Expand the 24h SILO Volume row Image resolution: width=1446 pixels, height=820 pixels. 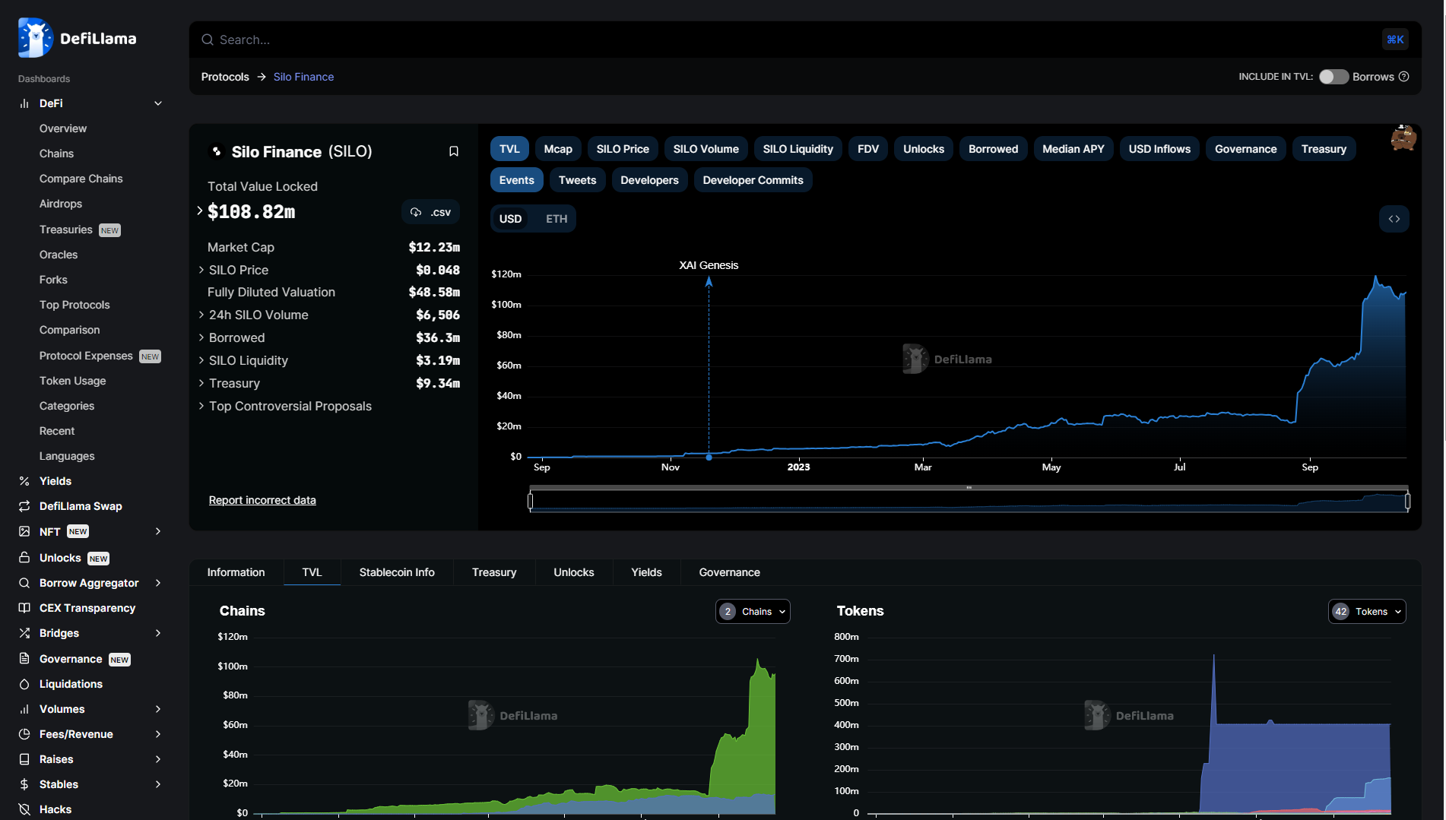point(201,315)
